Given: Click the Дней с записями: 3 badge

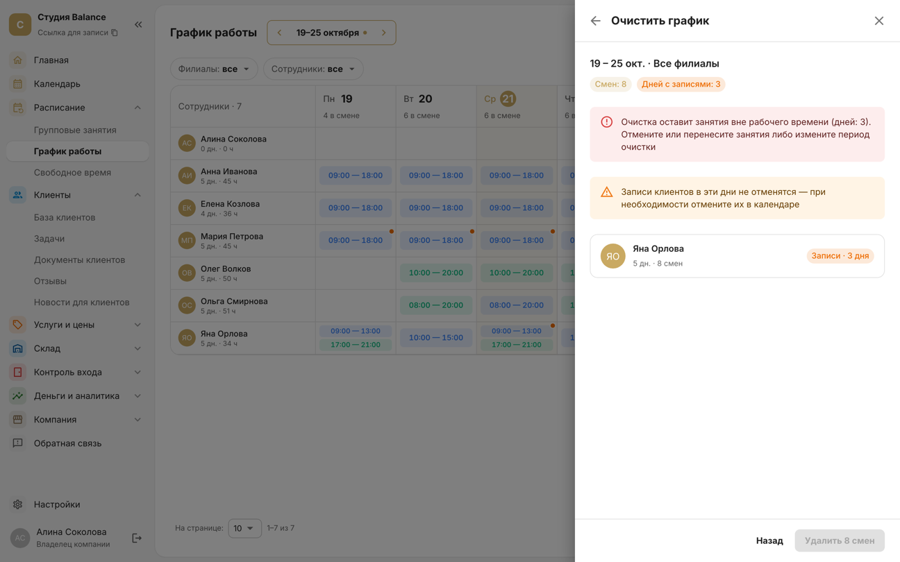Looking at the screenshot, I should (681, 84).
